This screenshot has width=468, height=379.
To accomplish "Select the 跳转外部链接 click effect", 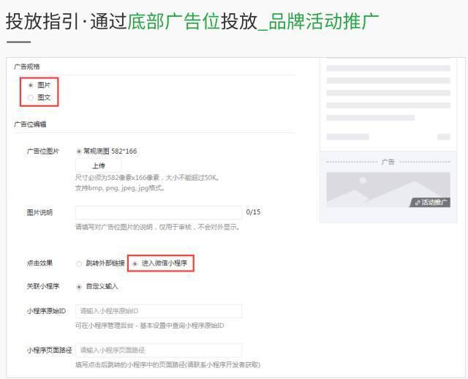I will (x=79, y=263).
